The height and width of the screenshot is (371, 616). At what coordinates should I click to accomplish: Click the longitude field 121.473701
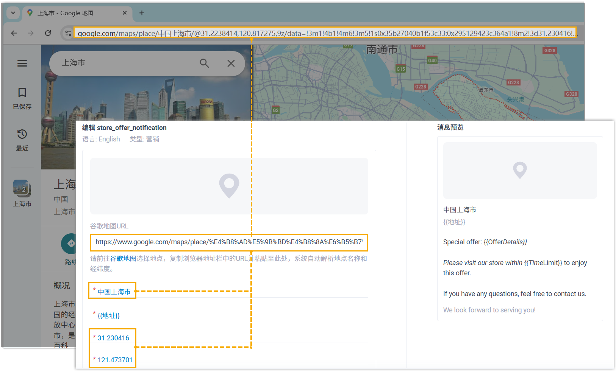click(115, 360)
